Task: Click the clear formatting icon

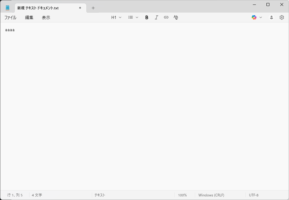Action: click(x=176, y=17)
